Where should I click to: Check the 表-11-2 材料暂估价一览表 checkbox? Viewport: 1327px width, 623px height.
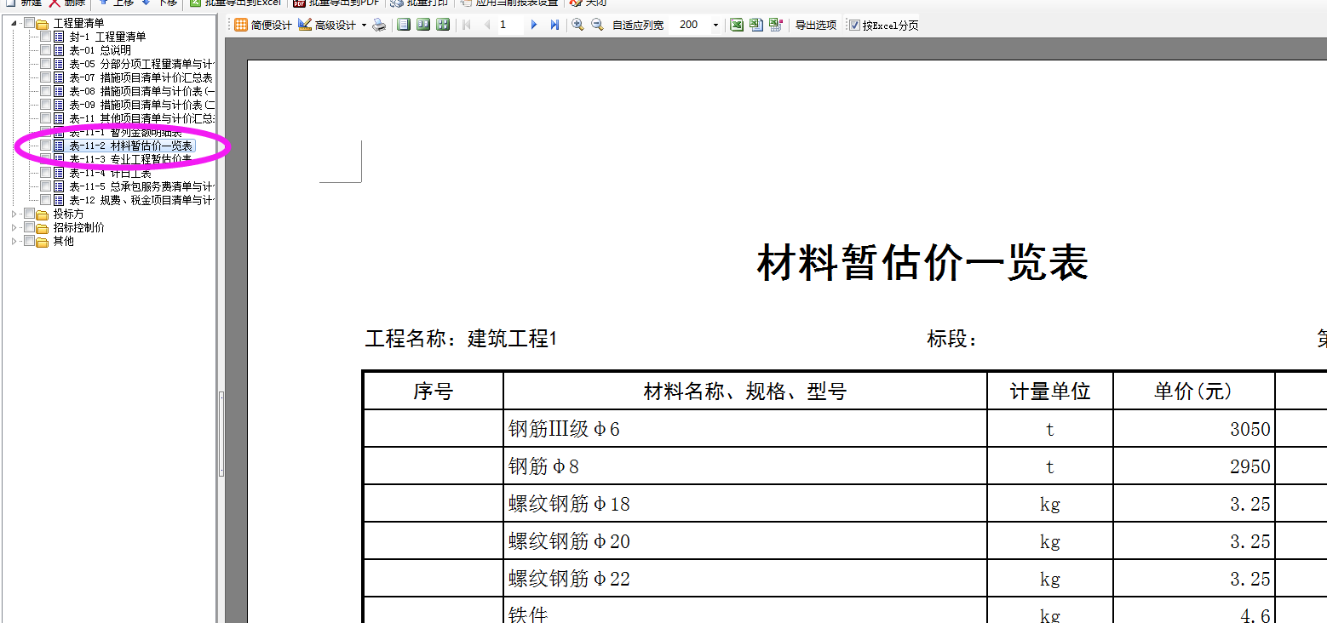[x=45, y=146]
